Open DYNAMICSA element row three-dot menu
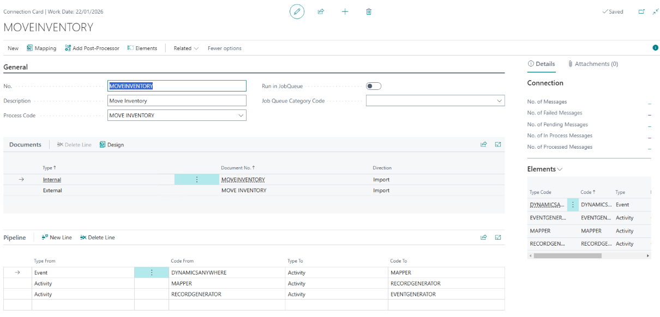 coord(573,205)
